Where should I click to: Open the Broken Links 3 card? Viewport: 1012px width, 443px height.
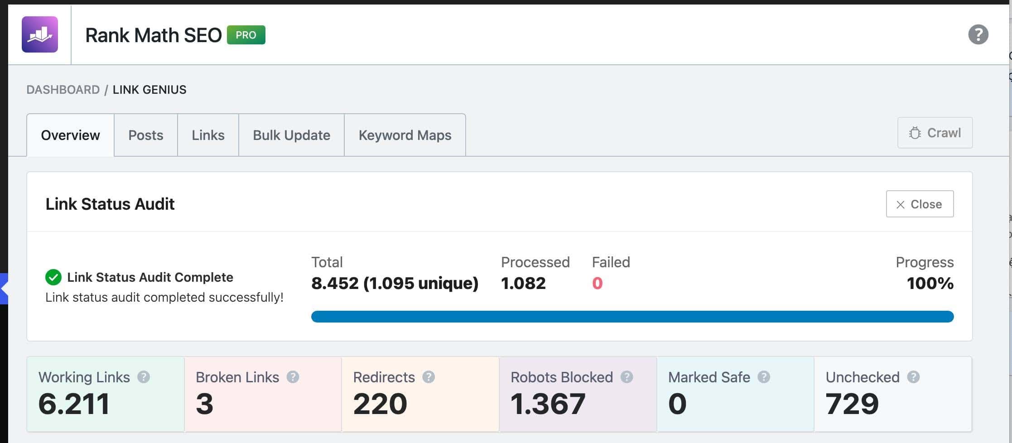(x=263, y=394)
